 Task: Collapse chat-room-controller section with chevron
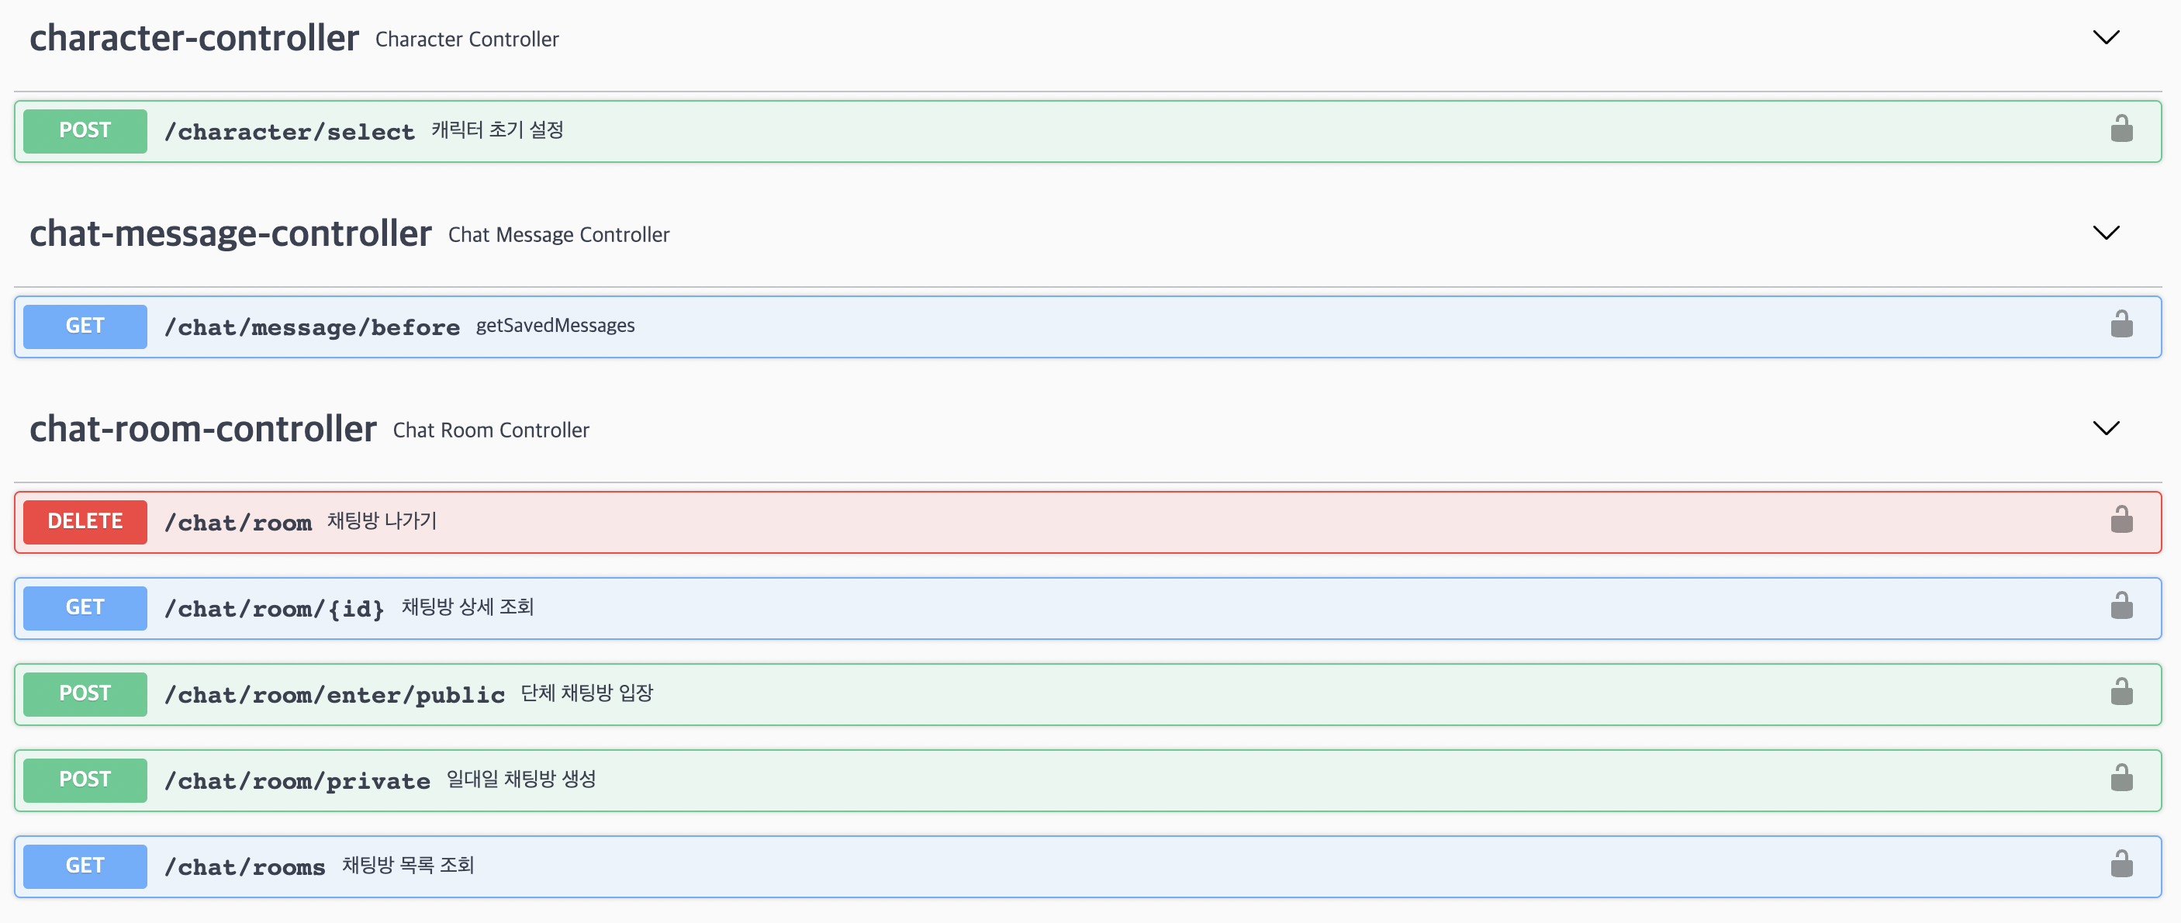pos(2106,430)
